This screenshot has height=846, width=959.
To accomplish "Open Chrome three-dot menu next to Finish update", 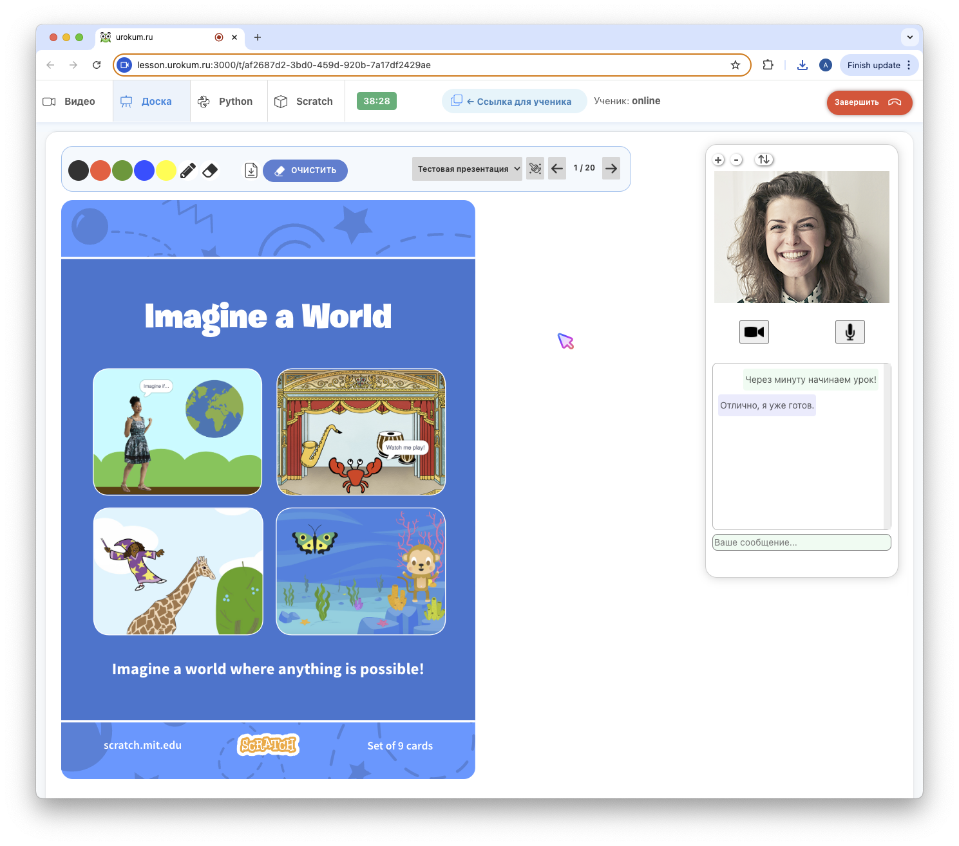I will [909, 65].
